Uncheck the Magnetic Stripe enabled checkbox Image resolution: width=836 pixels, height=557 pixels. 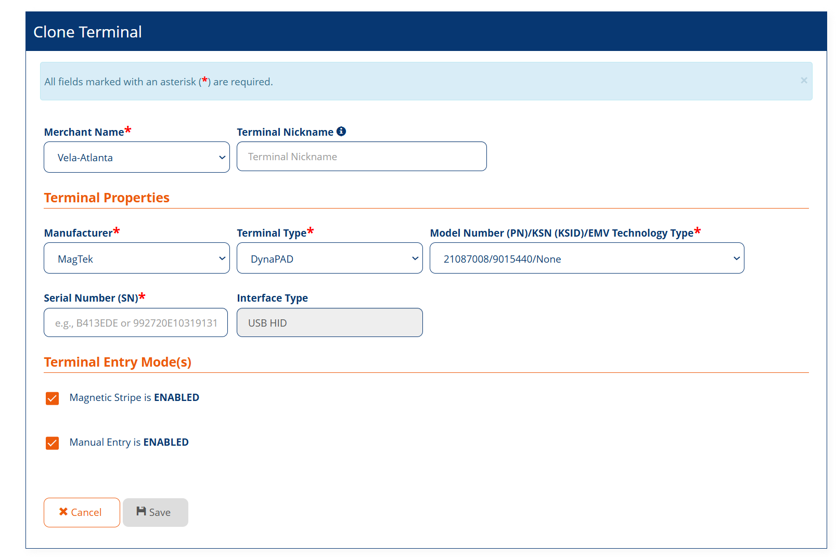tap(52, 398)
